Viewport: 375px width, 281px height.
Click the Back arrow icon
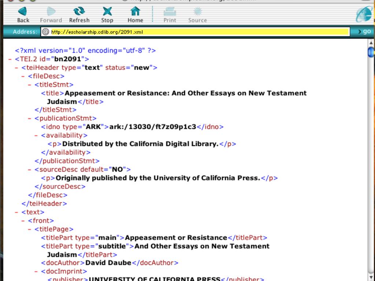23,11
